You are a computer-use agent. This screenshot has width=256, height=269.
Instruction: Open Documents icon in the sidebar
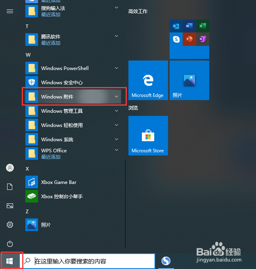click(x=10, y=187)
